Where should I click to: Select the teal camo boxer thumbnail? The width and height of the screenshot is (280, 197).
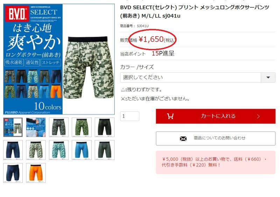[x=59, y=150]
